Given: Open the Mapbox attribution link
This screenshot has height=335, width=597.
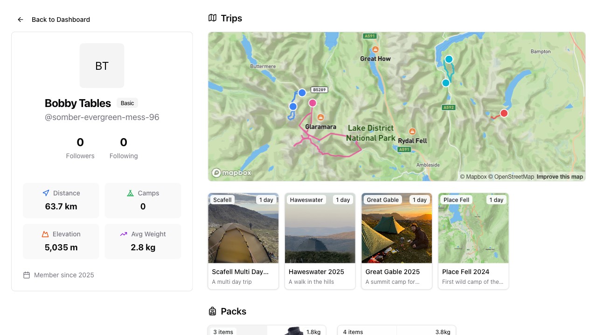Looking at the screenshot, I should [473, 177].
